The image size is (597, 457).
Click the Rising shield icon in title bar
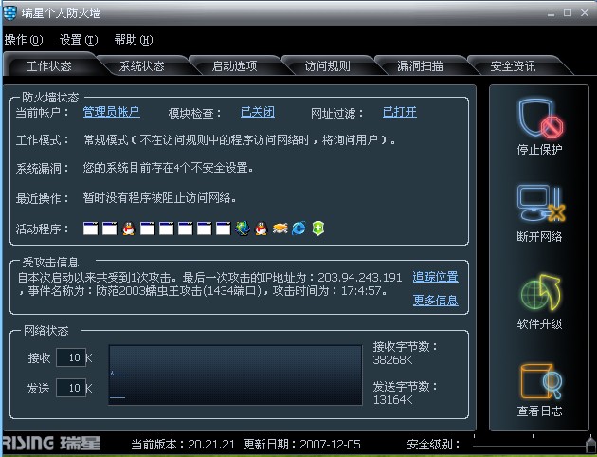(x=9, y=12)
